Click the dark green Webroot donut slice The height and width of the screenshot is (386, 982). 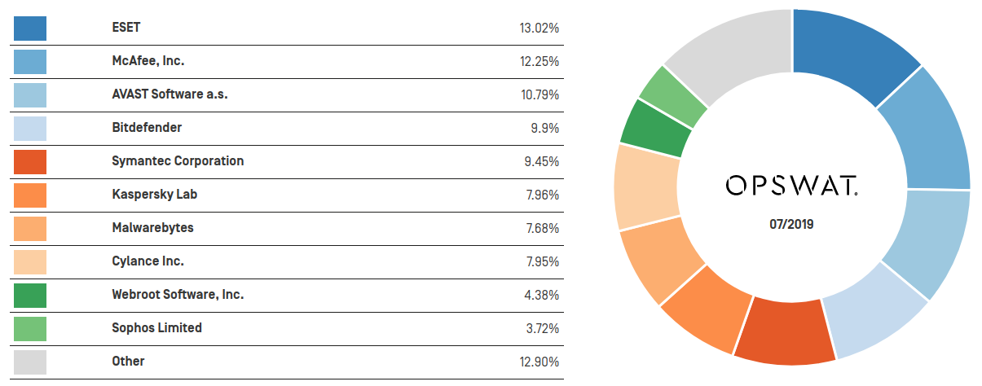pyautogui.click(x=654, y=129)
